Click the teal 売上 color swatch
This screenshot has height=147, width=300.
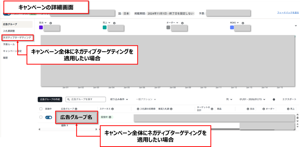point(105,28)
